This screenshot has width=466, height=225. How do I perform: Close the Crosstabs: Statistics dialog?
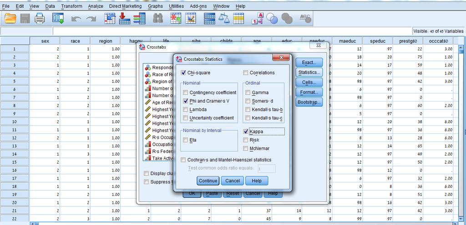click(281, 58)
